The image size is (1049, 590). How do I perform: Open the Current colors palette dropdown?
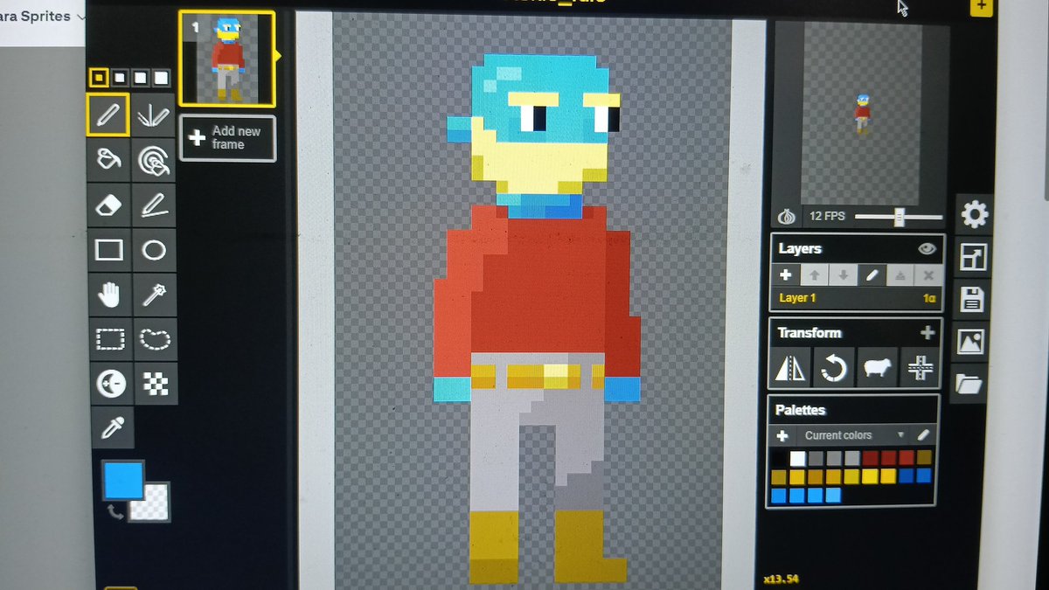902,434
